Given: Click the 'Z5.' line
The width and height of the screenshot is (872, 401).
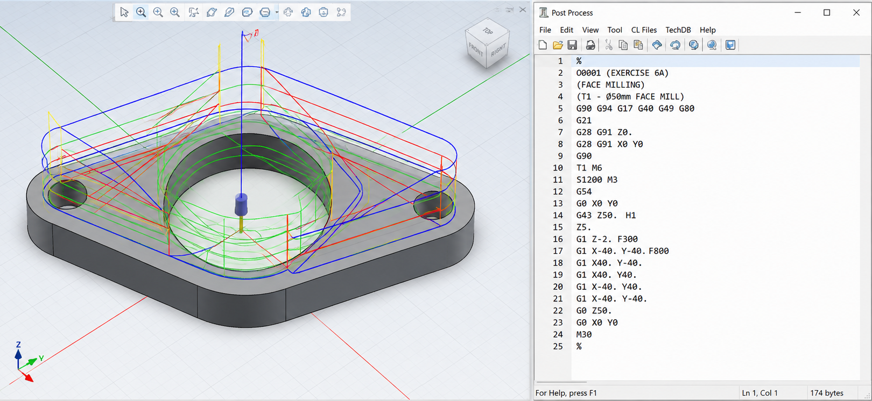Looking at the screenshot, I should pyautogui.click(x=583, y=227).
